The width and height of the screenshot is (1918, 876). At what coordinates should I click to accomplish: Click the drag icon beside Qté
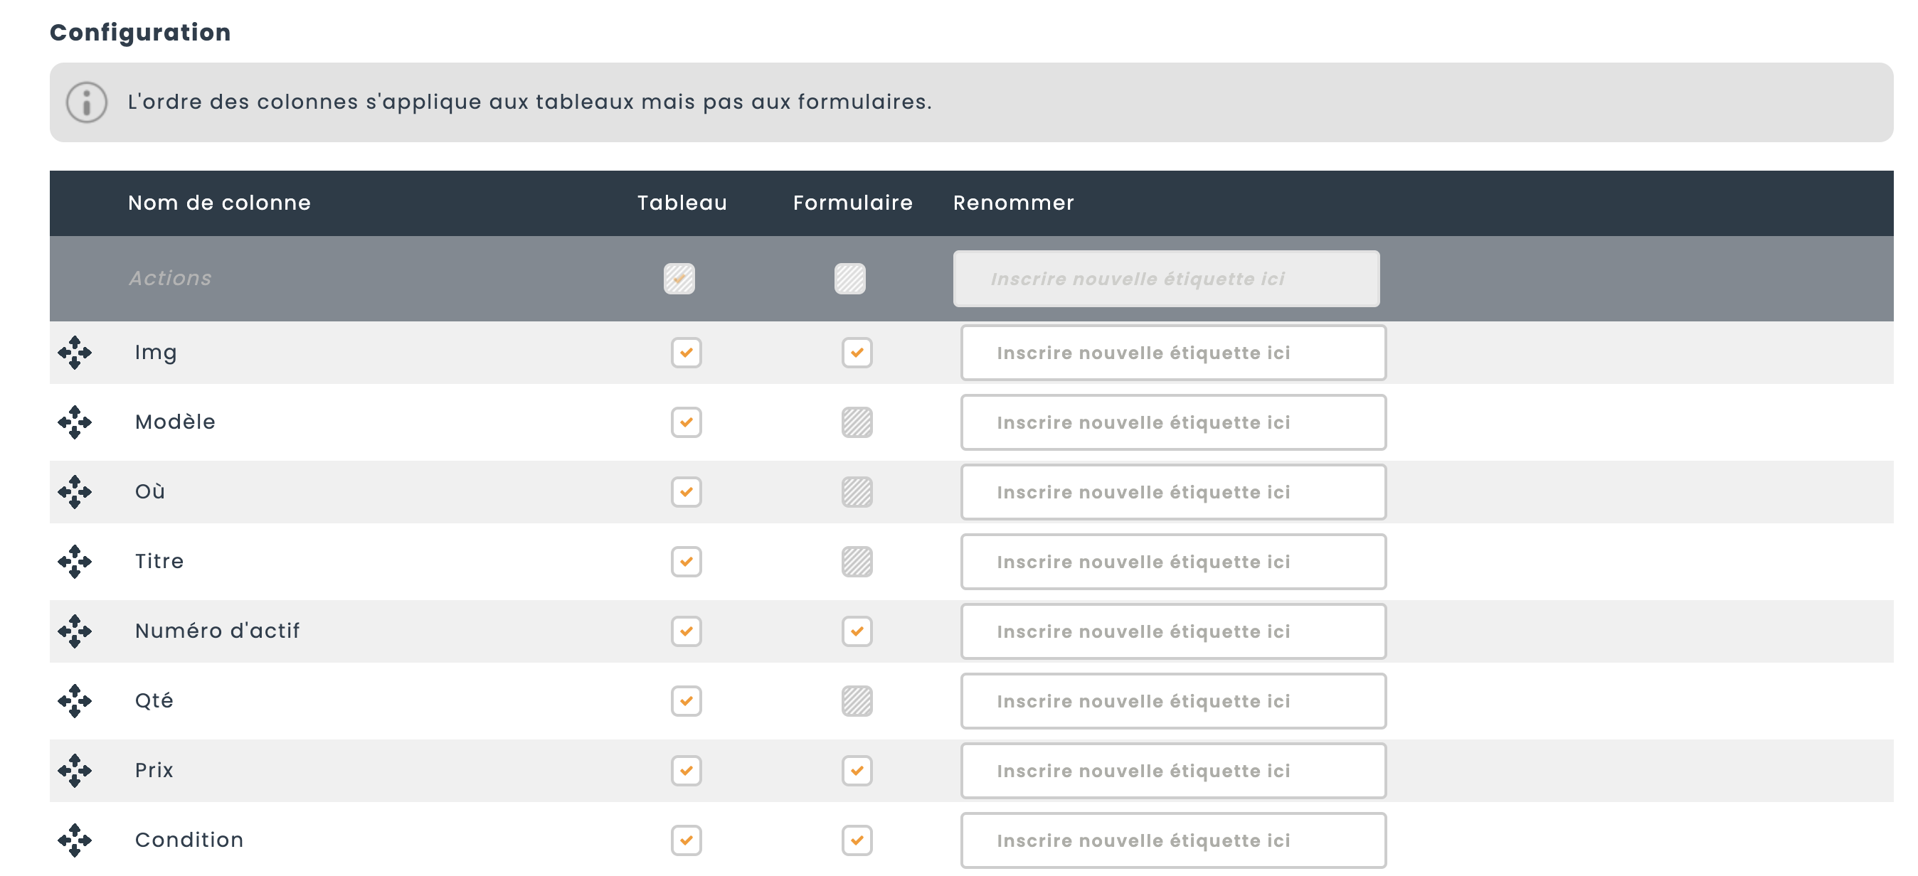pos(75,700)
